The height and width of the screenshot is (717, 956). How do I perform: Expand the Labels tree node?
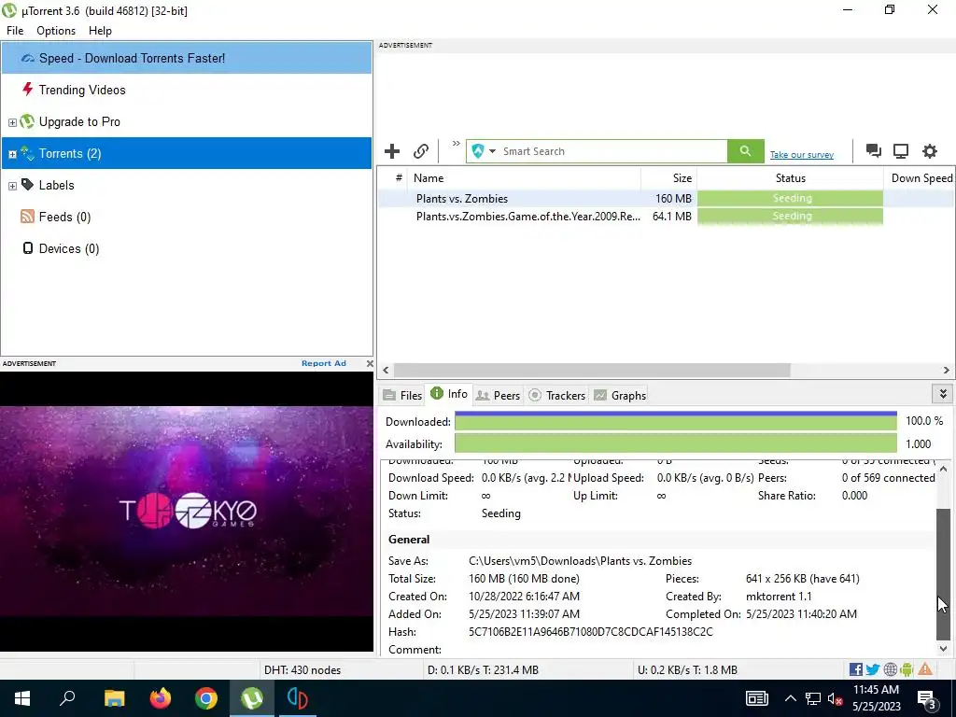click(x=12, y=186)
